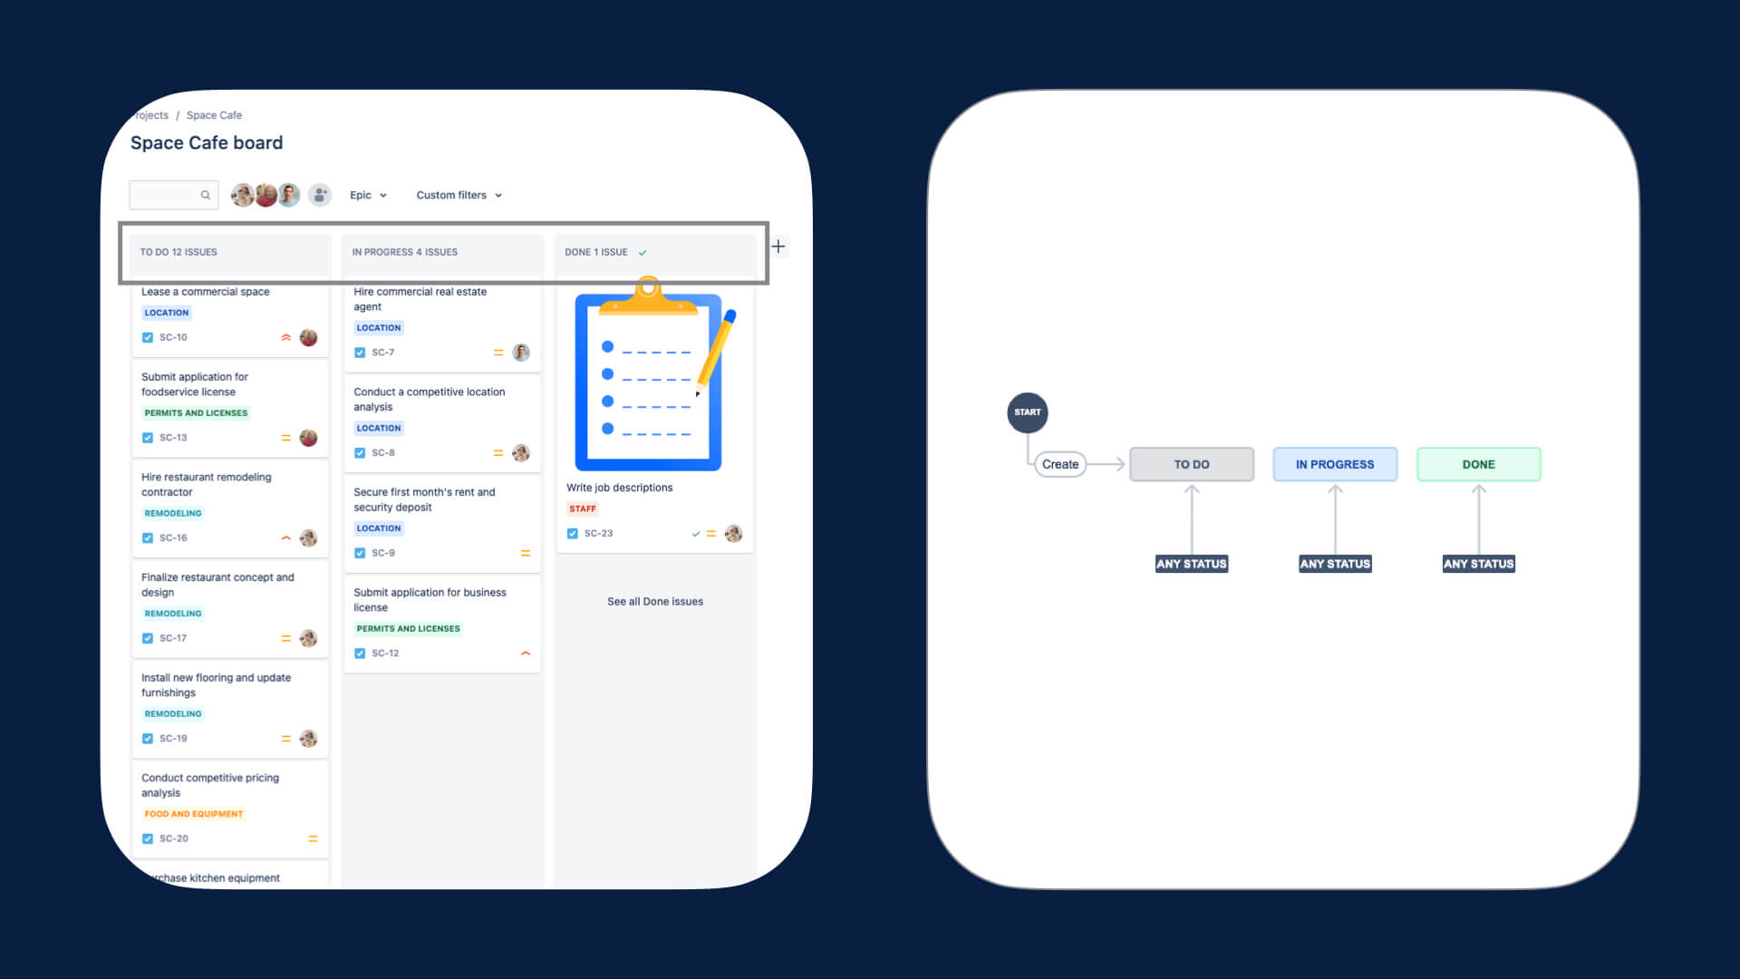
Task: Click the IN PROGRESS column header
Action: pos(442,252)
